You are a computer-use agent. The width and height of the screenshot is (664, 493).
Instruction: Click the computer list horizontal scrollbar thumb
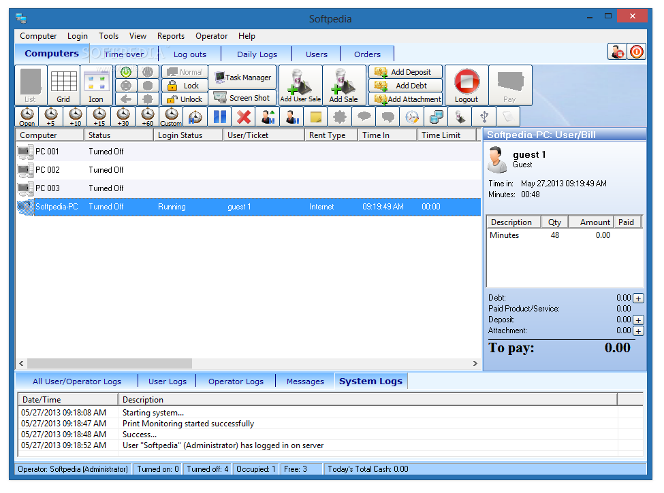(x=109, y=363)
